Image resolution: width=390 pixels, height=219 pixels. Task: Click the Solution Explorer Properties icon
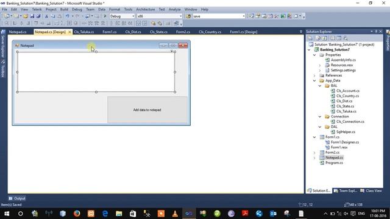(x=310, y=38)
